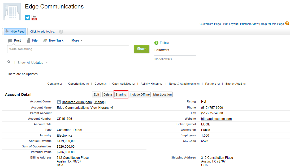Open Help for this Page question mark icon
This screenshot has width=290, height=167.
coord(287,23)
